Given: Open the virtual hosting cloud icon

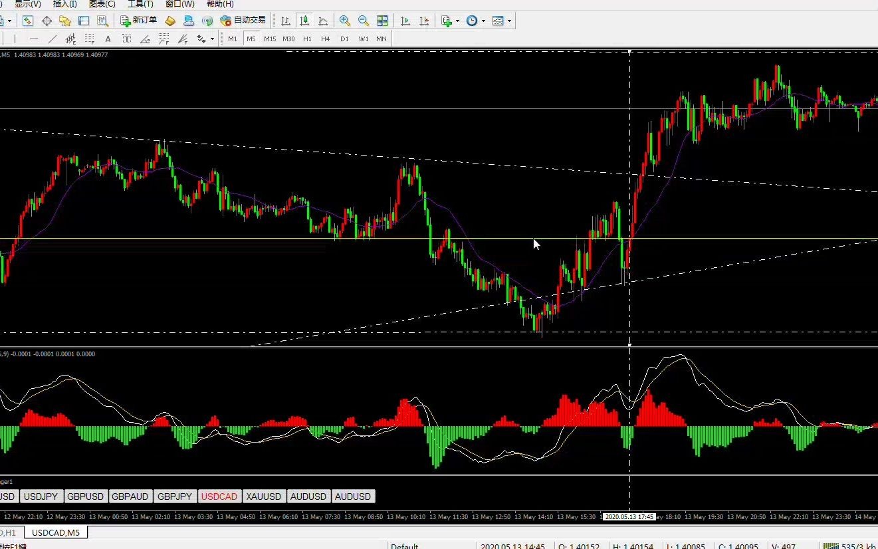Looking at the screenshot, I should [x=189, y=21].
